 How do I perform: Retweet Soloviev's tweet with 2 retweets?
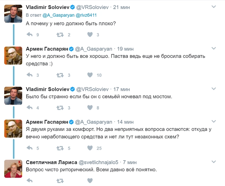tap(60, 35)
